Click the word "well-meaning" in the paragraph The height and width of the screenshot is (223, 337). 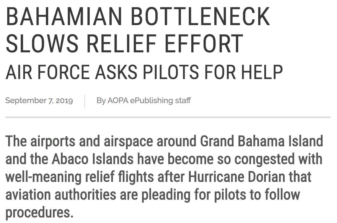pos(44,177)
